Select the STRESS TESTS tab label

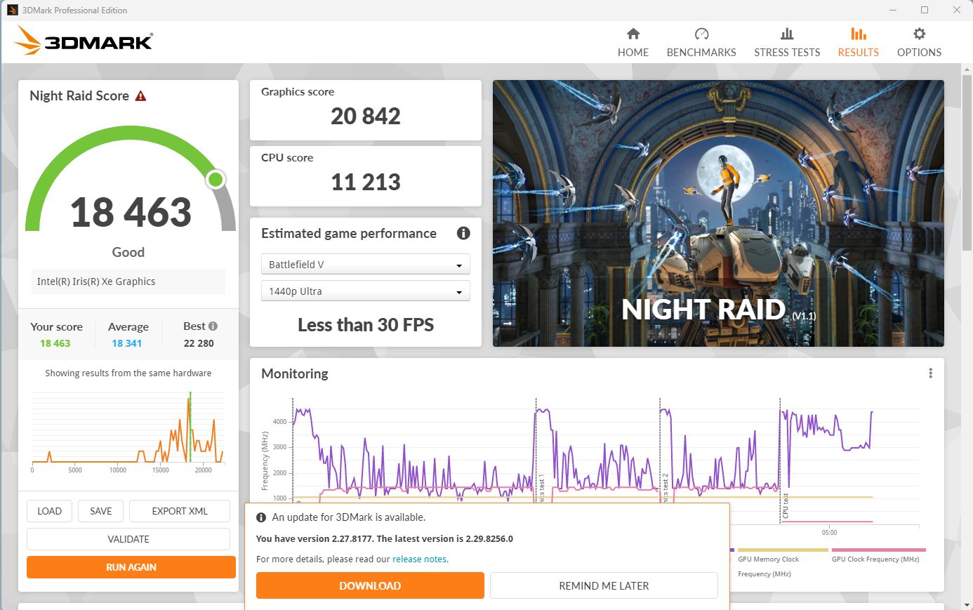pos(787,53)
